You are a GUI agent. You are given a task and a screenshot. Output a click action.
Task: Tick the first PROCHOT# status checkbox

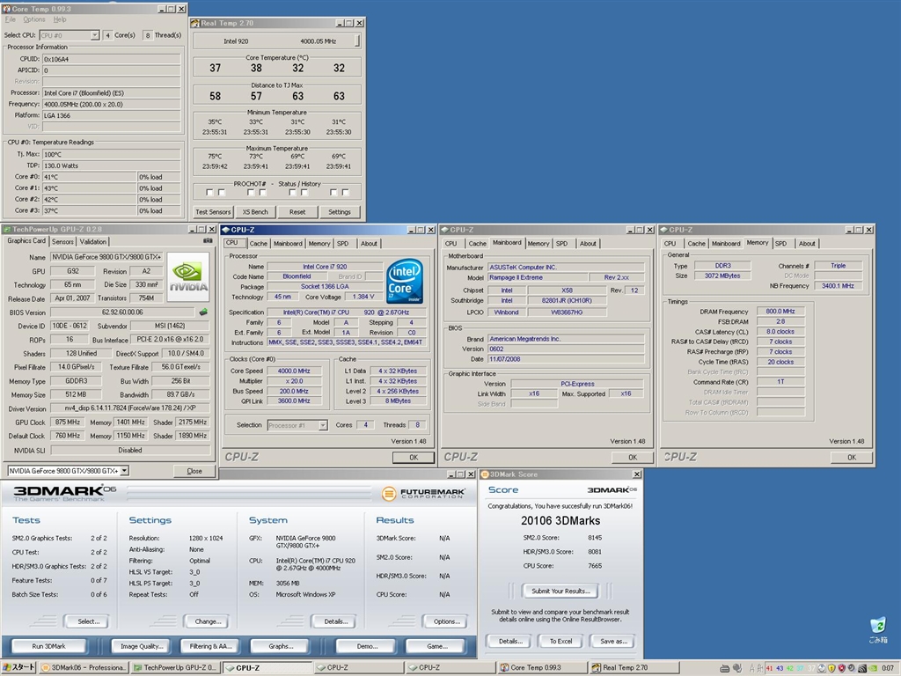coord(209,193)
